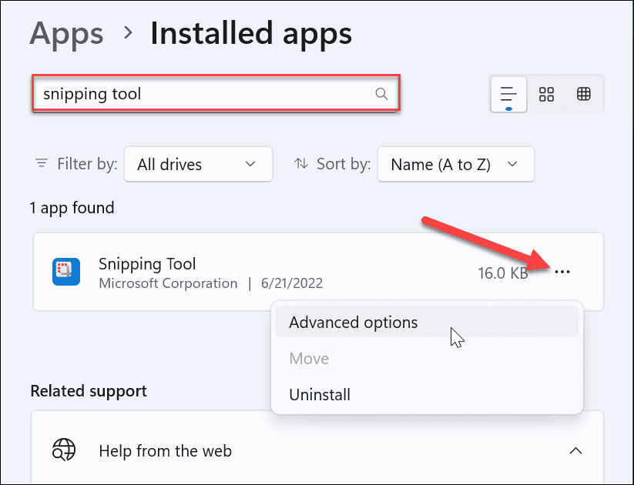
Task: Switch to grid view layout
Action: tap(547, 94)
